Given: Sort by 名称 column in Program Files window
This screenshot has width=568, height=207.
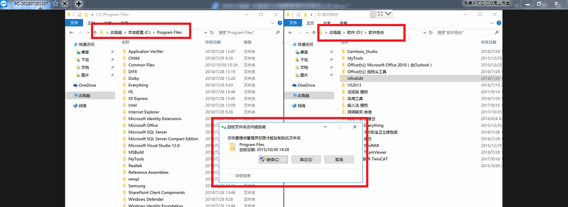Looking at the screenshot, I should [126, 42].
